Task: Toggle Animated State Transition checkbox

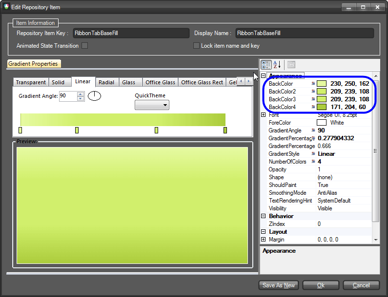Action: (x=84, y=46)
